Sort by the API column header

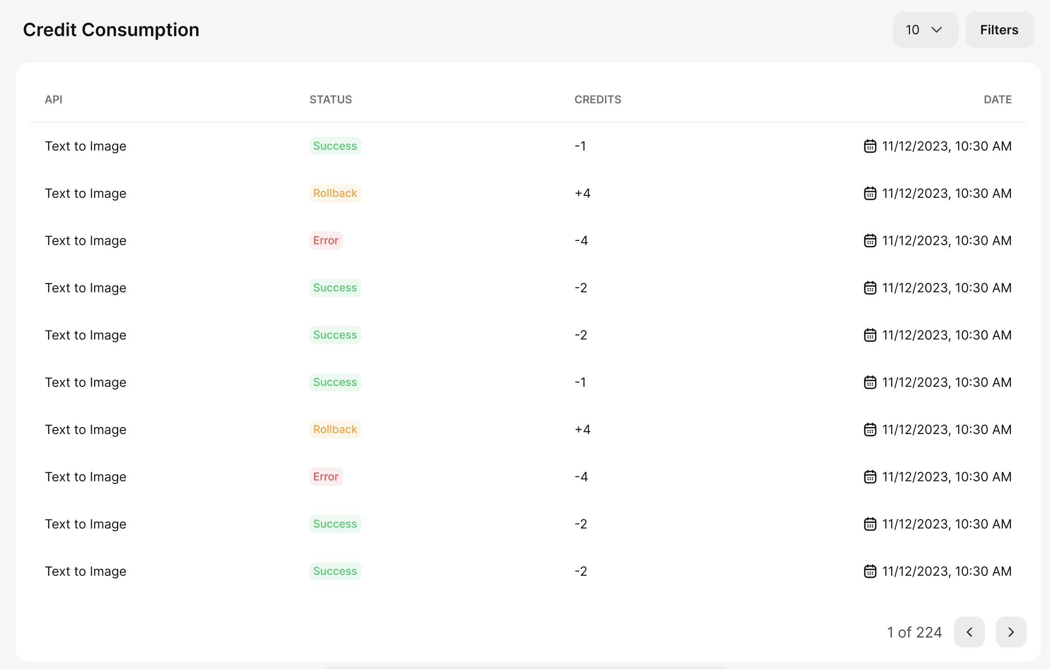click(53, 99)
